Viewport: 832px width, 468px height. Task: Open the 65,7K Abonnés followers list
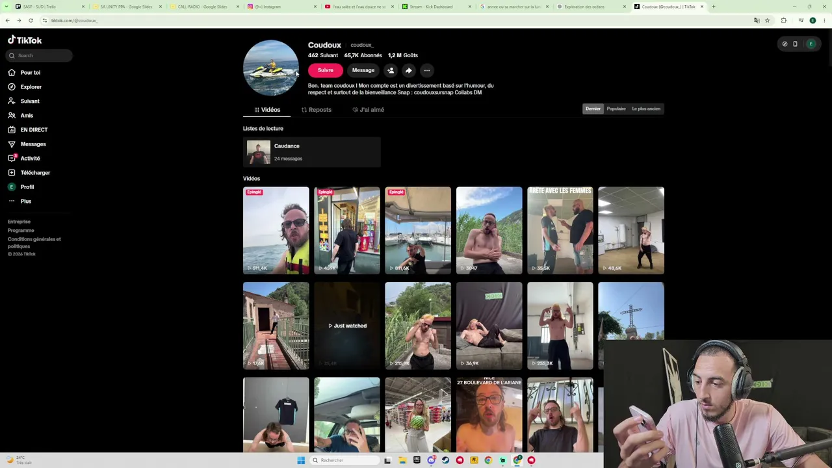(x=363, y=55)
